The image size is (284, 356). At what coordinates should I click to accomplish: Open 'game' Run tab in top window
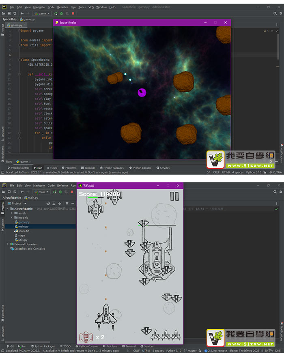[x=24, y=162]
